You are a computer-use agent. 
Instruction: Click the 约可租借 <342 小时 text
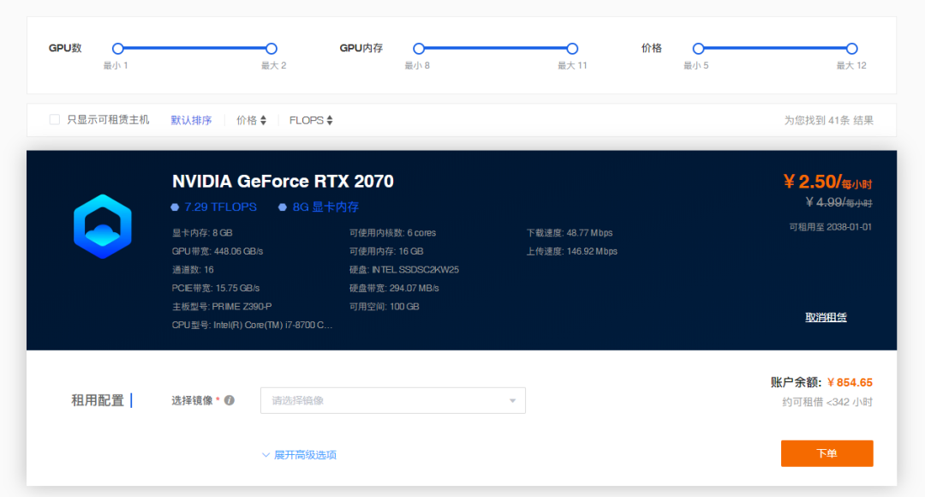tap(827, 403)
